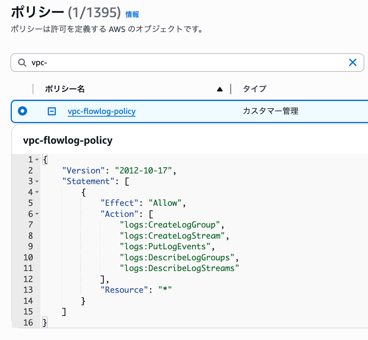
Task: Fold the statement object at line 4
Action: [x=37, y=192]
